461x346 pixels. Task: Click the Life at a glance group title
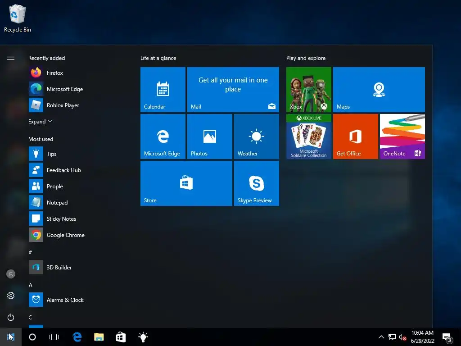(x=158, y=58)
